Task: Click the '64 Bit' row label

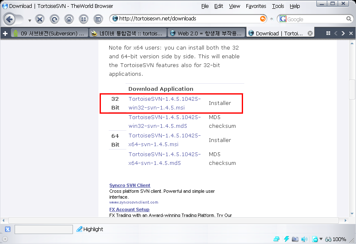Action: pyautogui.click(x=115, y=140)
